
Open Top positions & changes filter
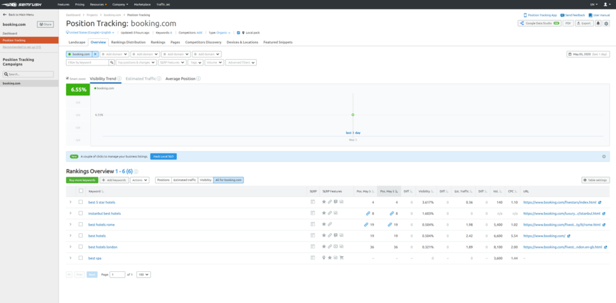(137, 62)
